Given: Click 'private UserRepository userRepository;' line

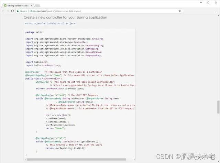Looking at the screenshot, I should (x=60, y=89).
